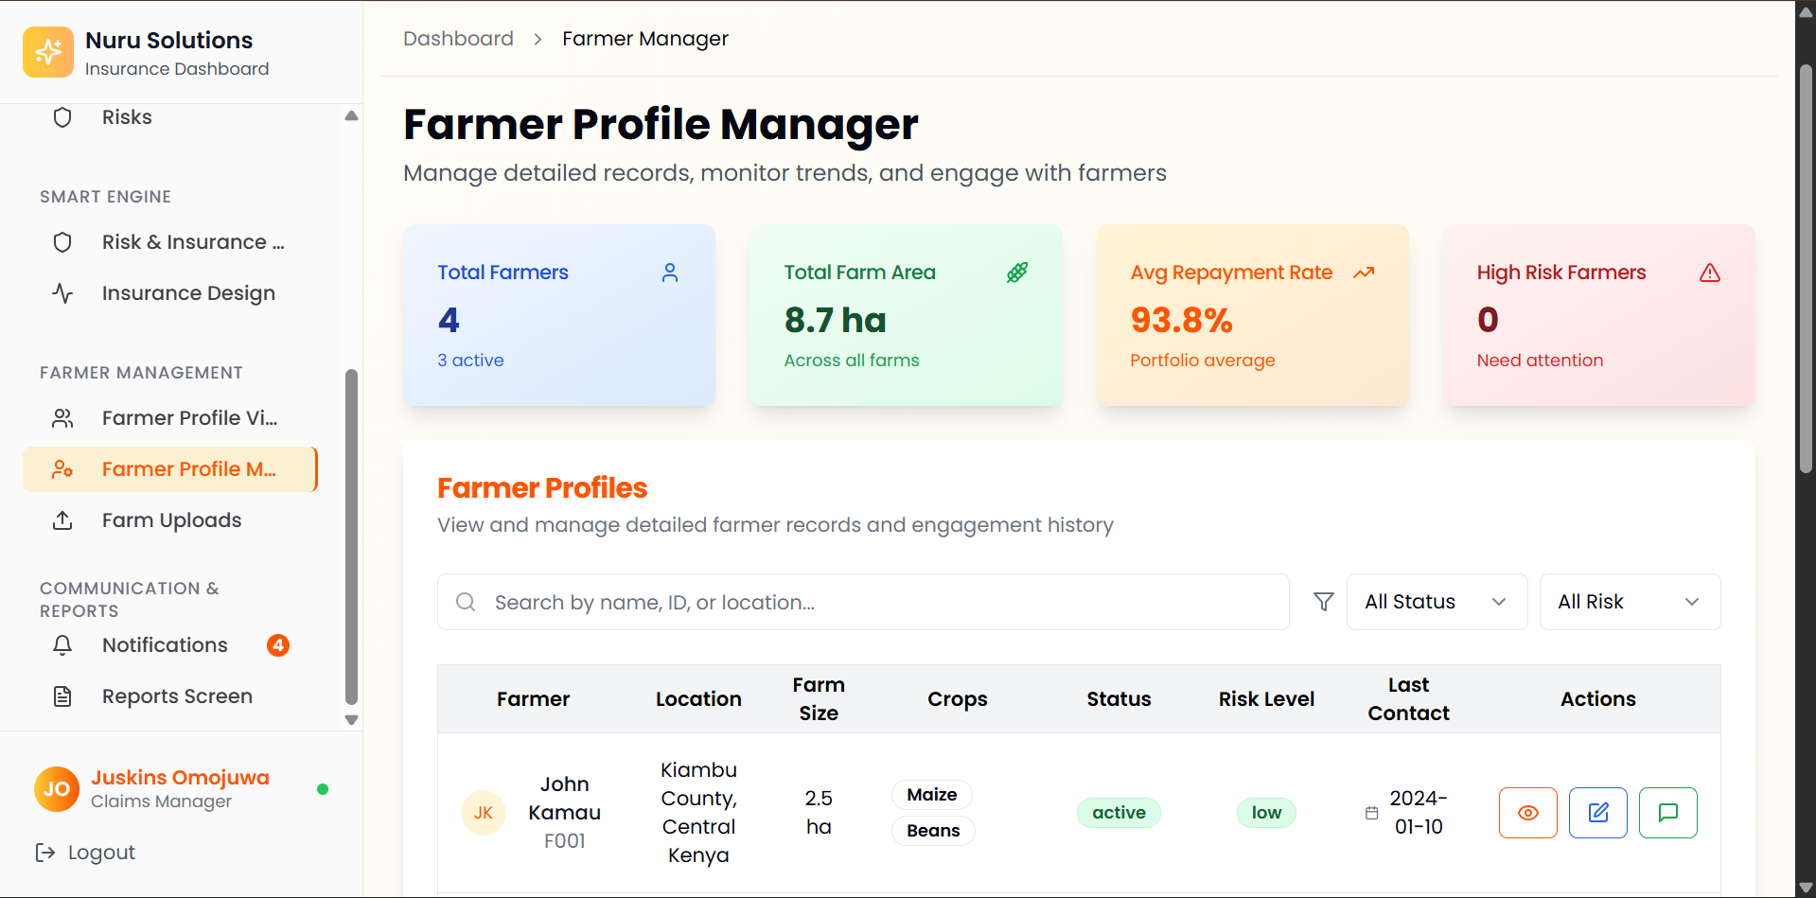Click the Last Contact column header

[x=1408, y=699]
